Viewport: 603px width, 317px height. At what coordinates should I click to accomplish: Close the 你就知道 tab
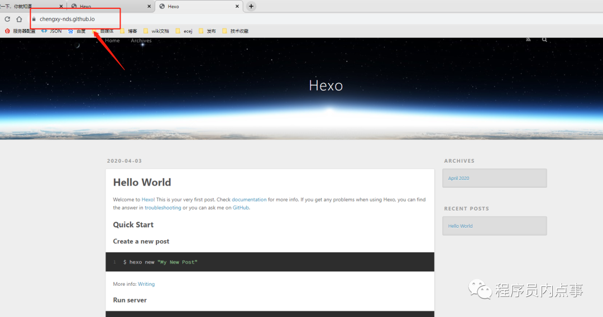[61, 6]
